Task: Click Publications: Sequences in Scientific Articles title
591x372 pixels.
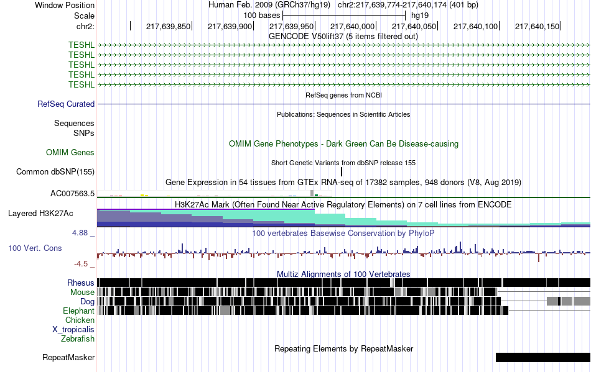Action: 343,114
